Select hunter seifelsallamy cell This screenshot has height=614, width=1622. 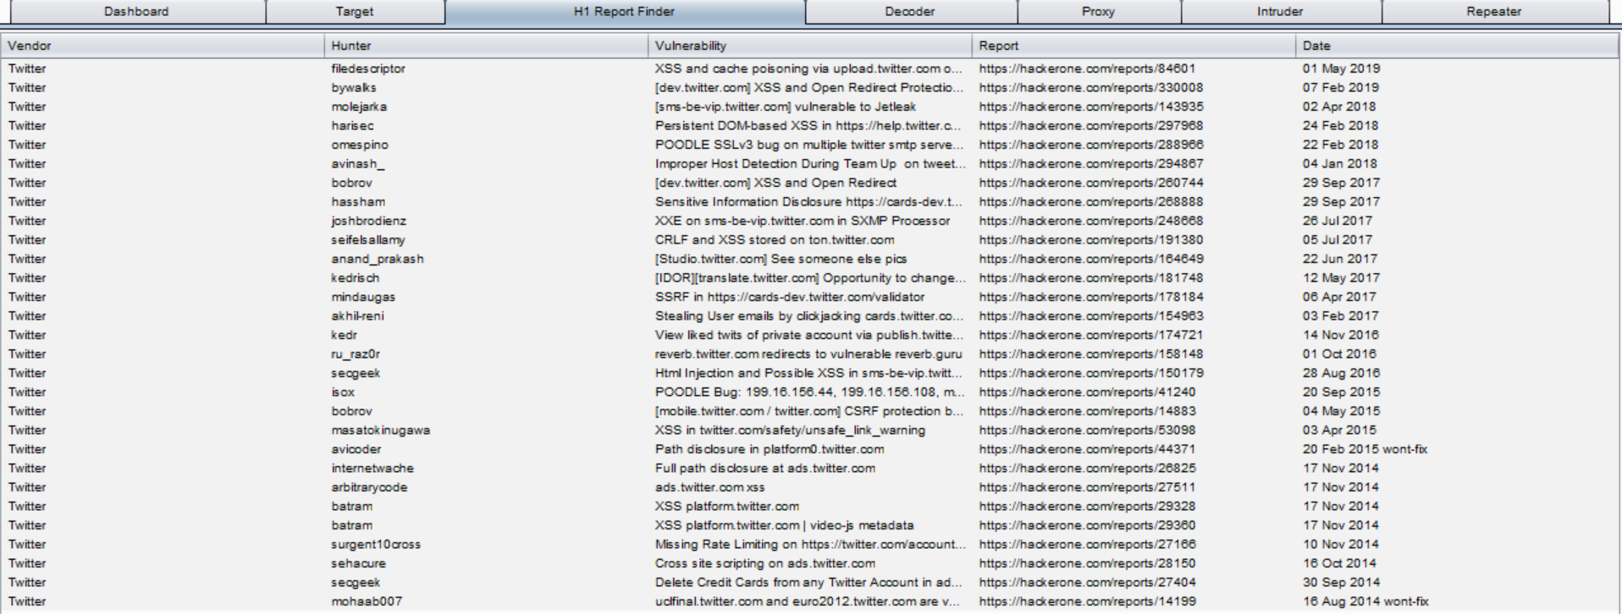pyautogui.click(x=486, y=240)
